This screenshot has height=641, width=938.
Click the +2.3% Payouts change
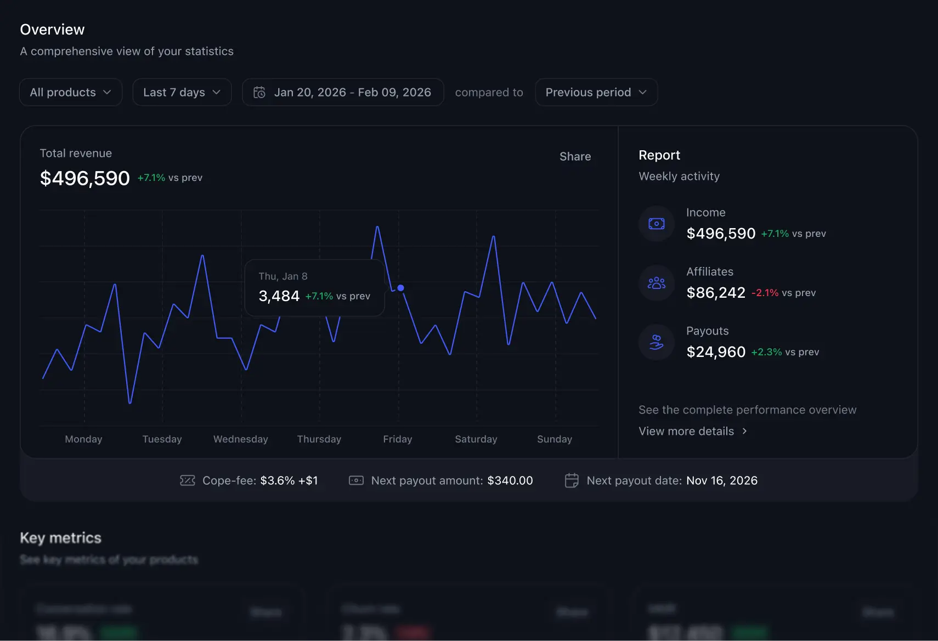[767, 352]
